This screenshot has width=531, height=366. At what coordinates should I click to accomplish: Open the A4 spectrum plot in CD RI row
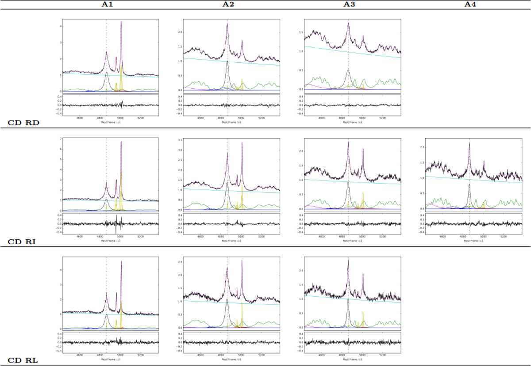click(473, 174)
